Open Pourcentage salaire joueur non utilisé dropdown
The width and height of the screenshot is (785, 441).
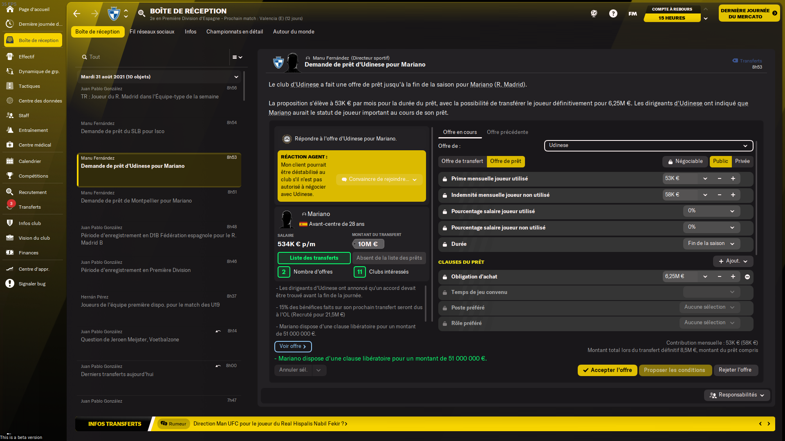(711, 227)
